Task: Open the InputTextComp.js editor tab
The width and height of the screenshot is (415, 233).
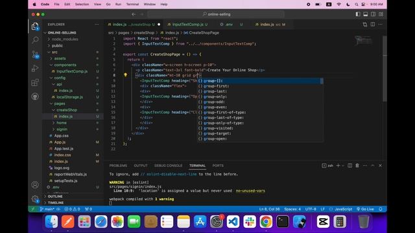Action: (x=187, y=25)
